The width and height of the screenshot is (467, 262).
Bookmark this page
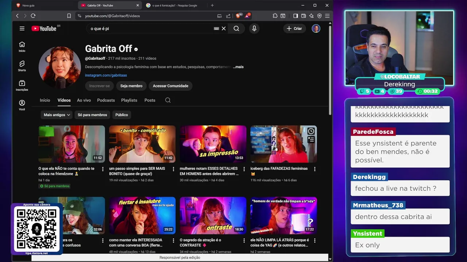pos(69,16)
